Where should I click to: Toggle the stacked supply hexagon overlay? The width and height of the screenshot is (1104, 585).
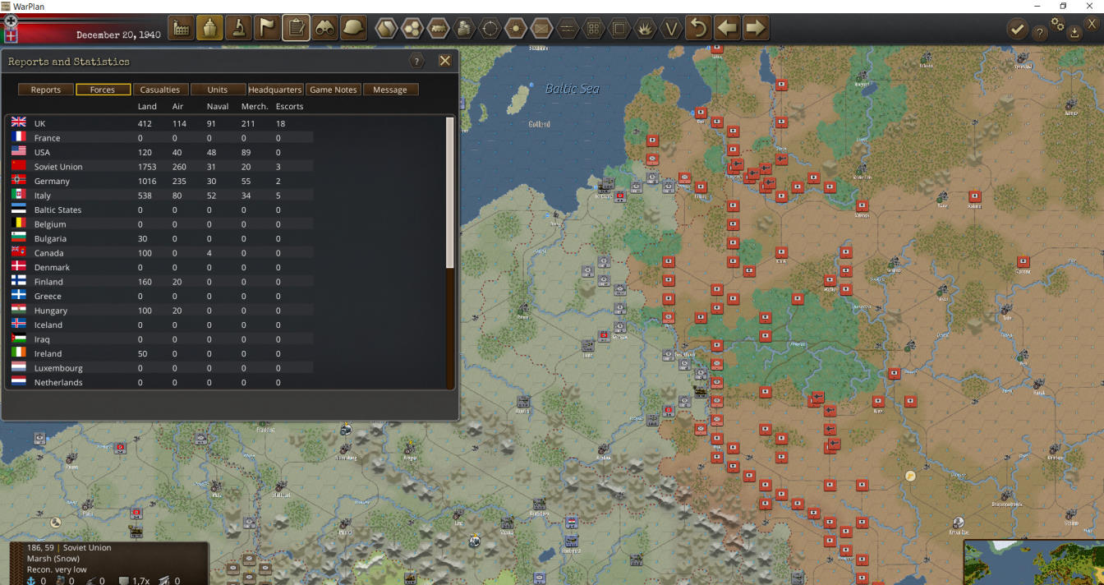click(464, 29)
